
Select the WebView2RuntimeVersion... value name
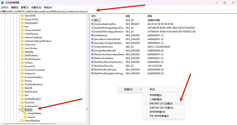tap(109, 62)
